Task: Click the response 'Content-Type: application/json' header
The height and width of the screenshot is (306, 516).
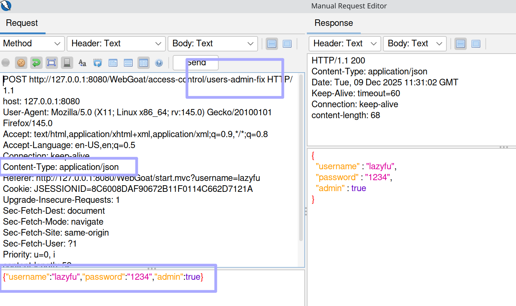Action: 370,71
